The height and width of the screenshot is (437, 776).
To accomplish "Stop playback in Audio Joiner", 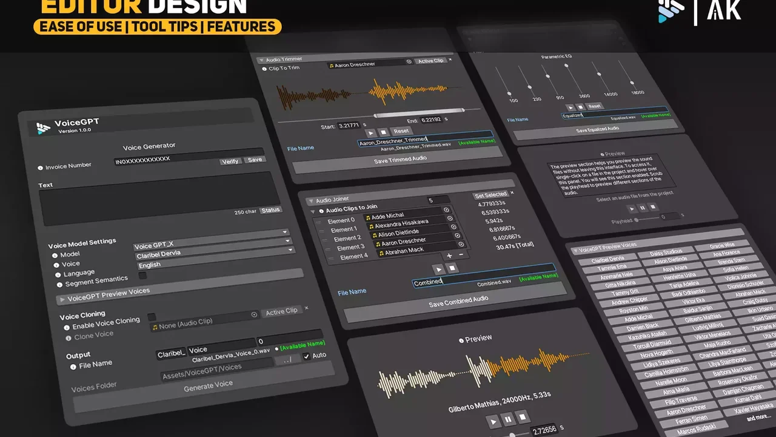I will pos(452,268).
